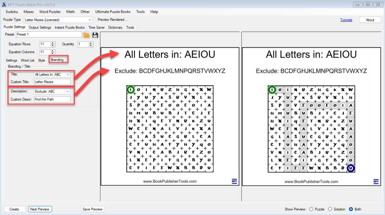The height and width of the screenshot is (215, 385).
Task: Click the solution preview image
Action: (311, 116)
